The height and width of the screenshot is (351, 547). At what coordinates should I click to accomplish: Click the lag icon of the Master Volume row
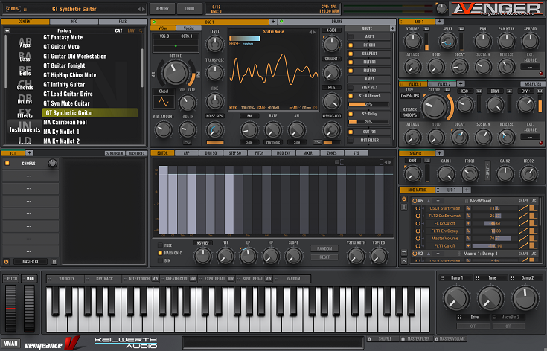click(534, 239)
